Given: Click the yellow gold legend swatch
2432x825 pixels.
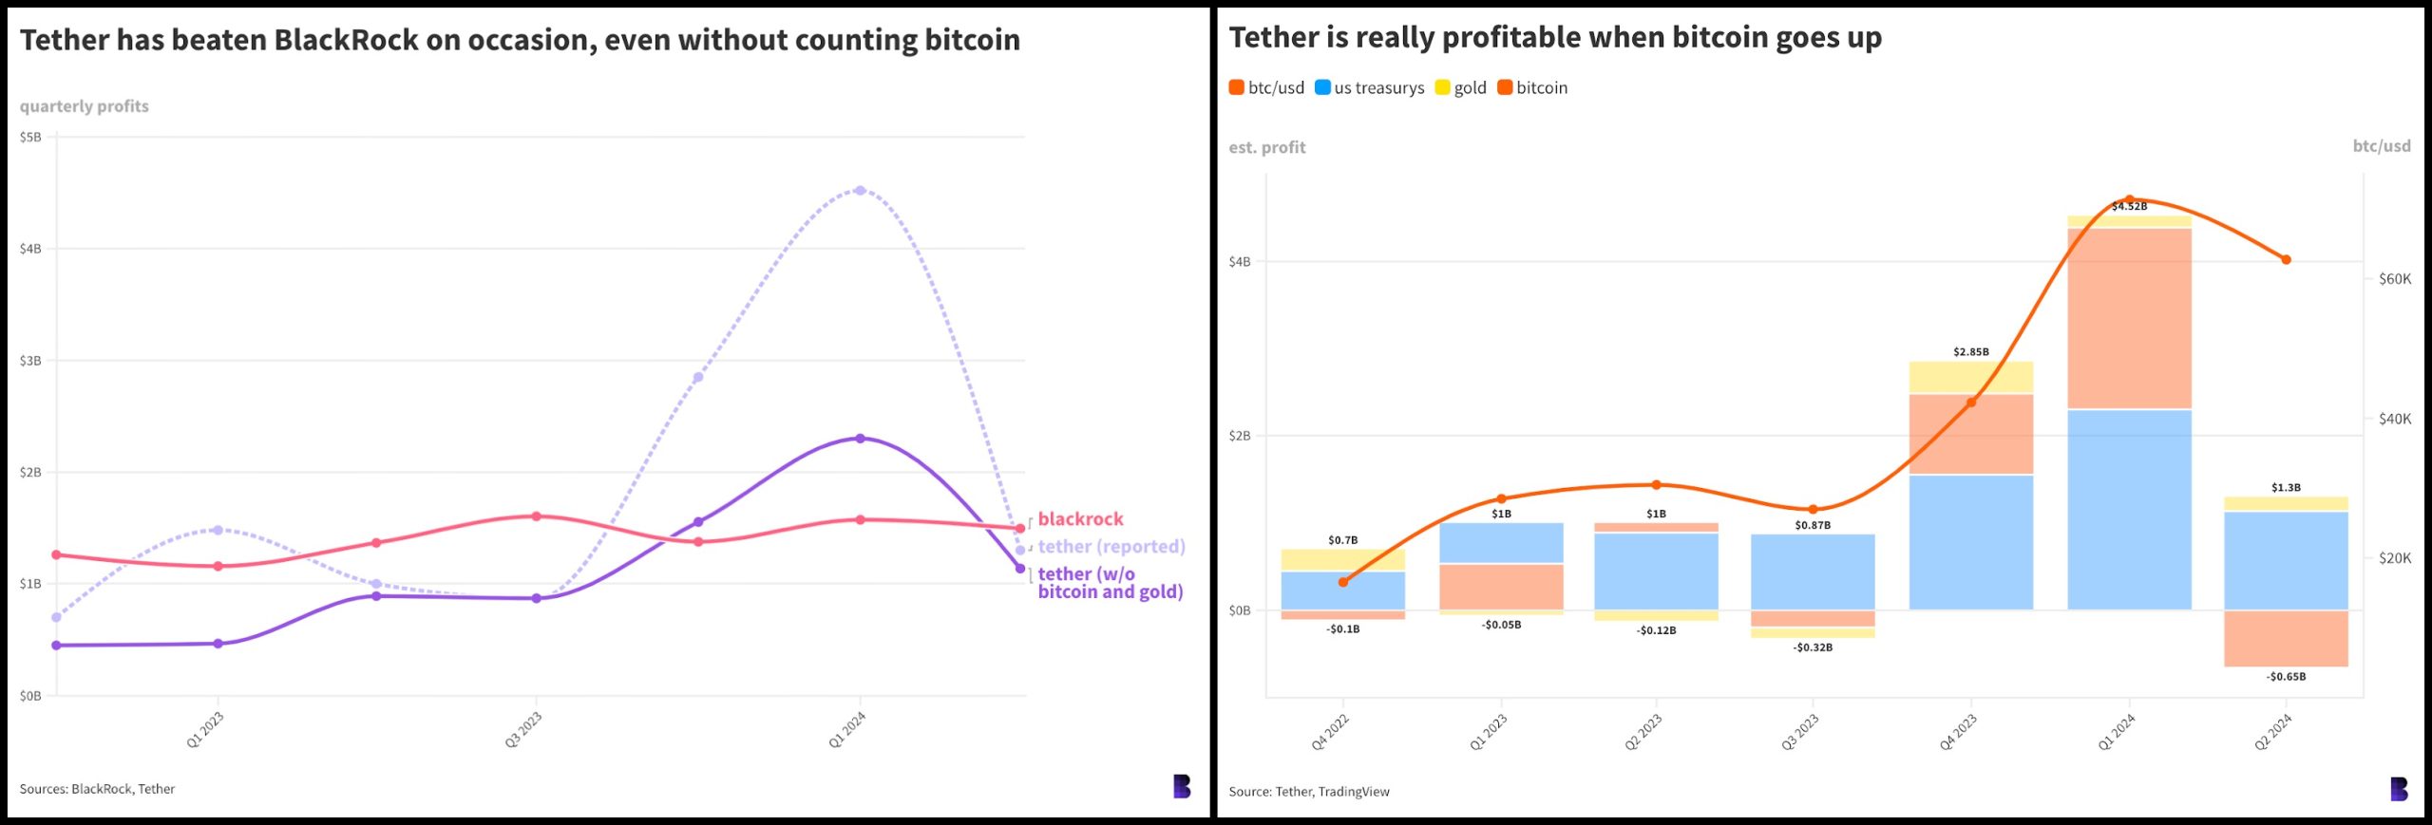Looking at the screenshot, I should click(x=1442, y=87).
